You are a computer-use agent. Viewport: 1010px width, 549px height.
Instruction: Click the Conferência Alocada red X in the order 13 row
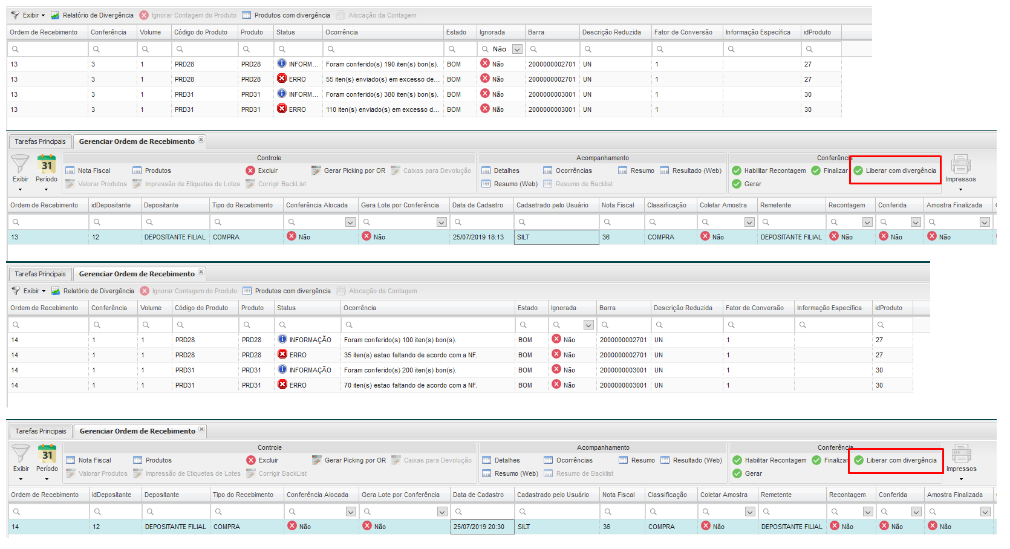click(x=292, y=236)
